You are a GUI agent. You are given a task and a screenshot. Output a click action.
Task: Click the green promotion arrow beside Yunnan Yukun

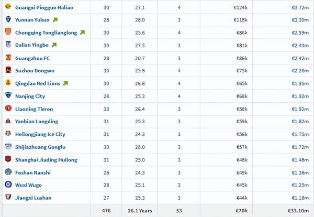point(55,20)
